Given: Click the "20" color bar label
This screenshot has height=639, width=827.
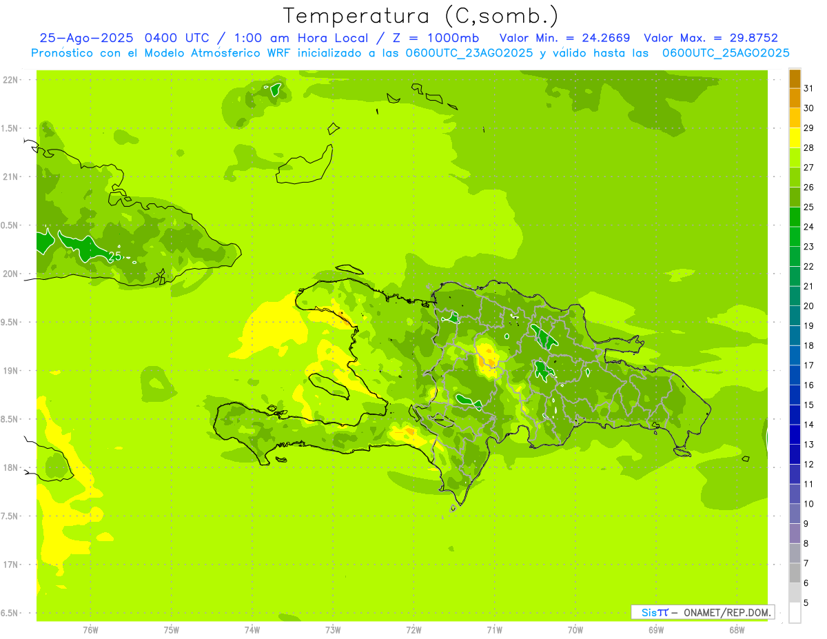Looking at the screenshot, I should [809, 305].
